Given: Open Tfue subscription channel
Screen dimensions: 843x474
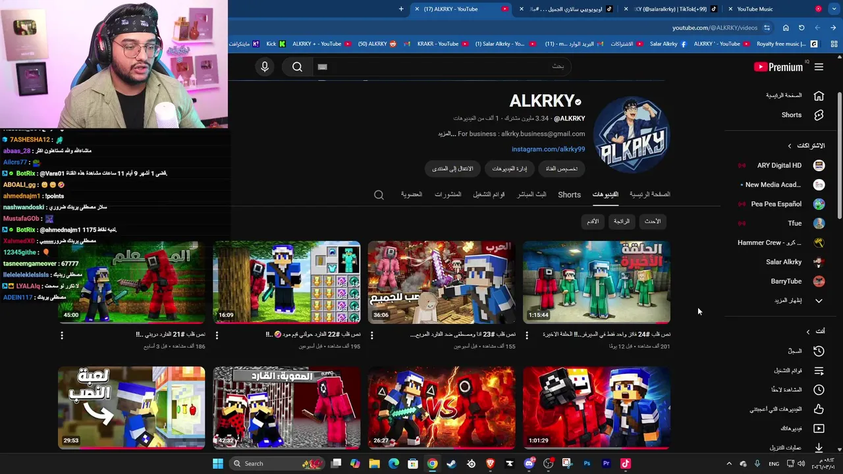Looking at the screenshot, I should 781,224.
